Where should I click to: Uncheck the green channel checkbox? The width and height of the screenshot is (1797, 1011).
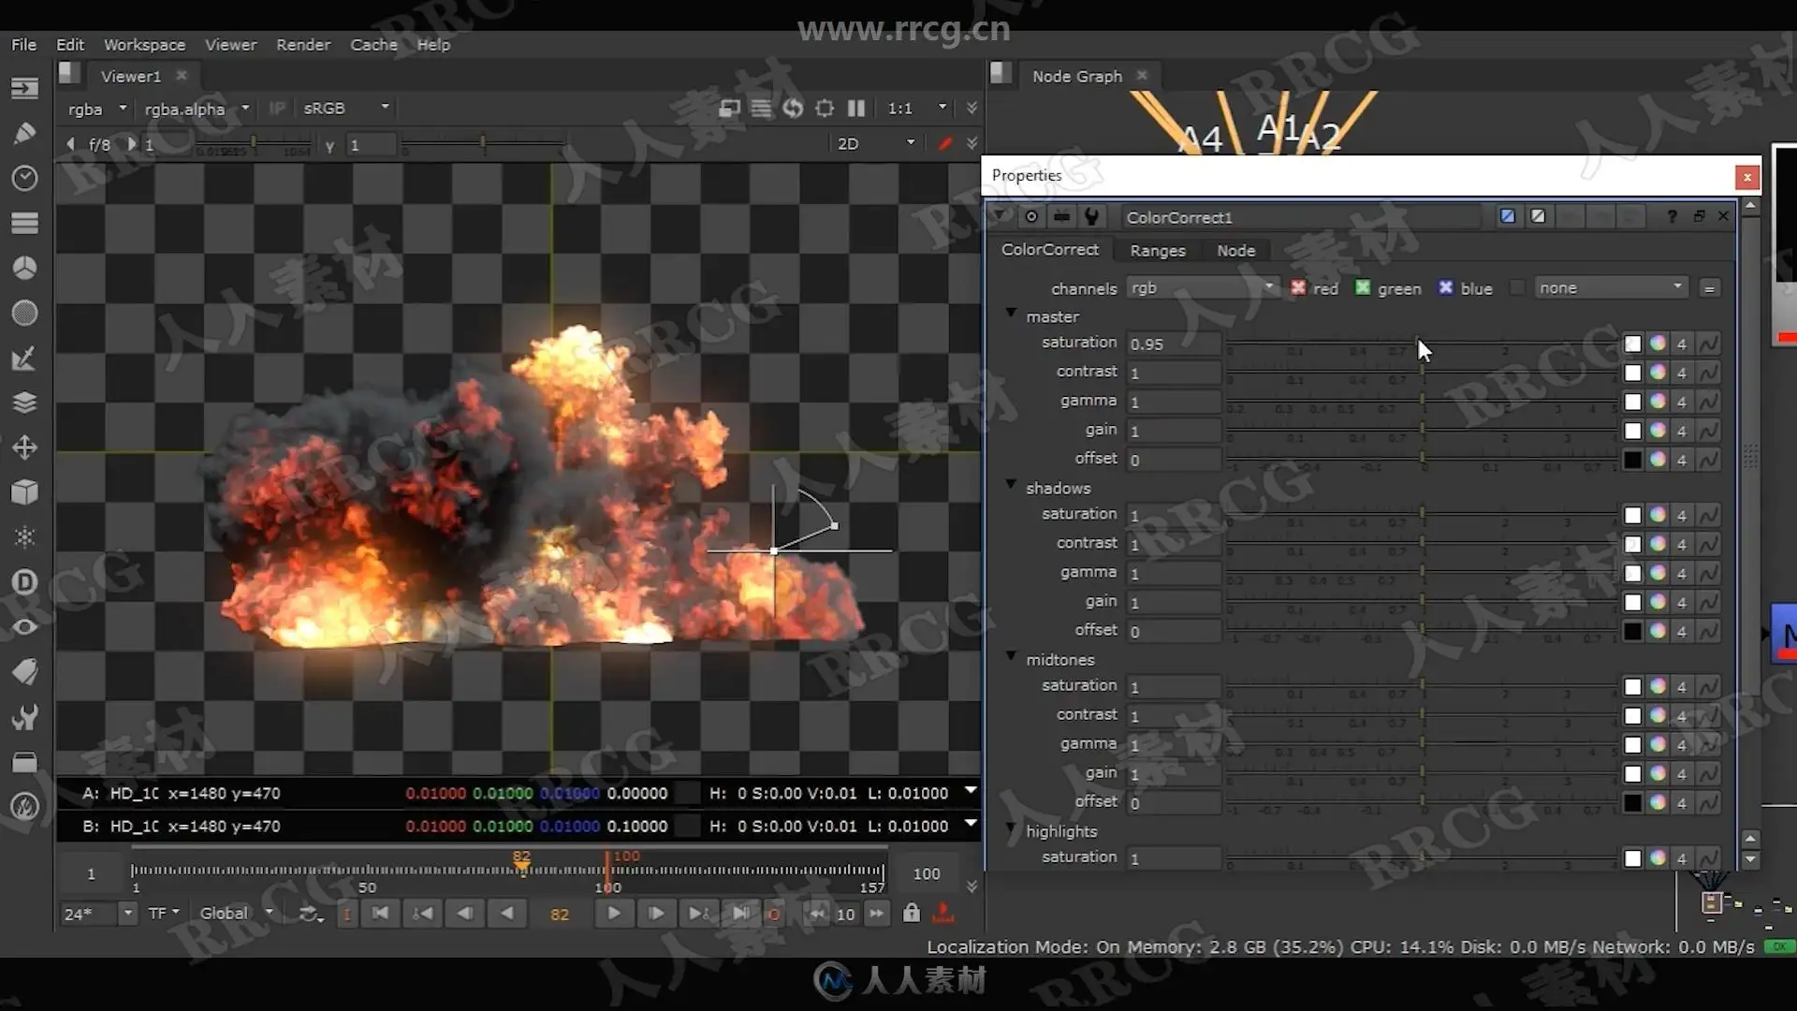click(x=1363, y=288)
